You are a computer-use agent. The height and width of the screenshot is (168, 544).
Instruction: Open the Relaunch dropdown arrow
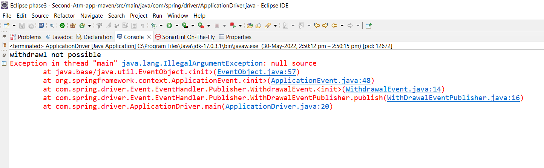(240, 25)
